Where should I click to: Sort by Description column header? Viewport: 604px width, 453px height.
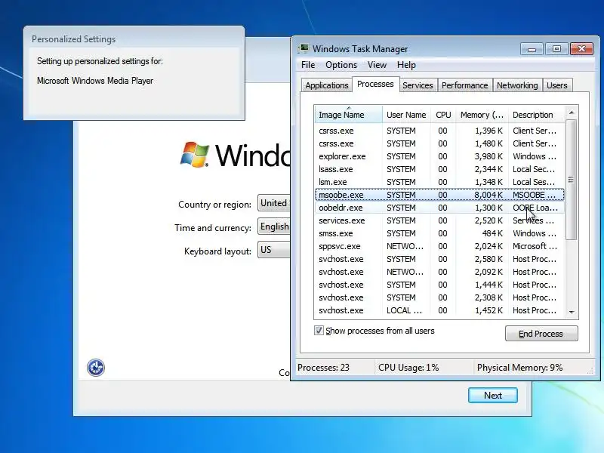pos(537,115)
